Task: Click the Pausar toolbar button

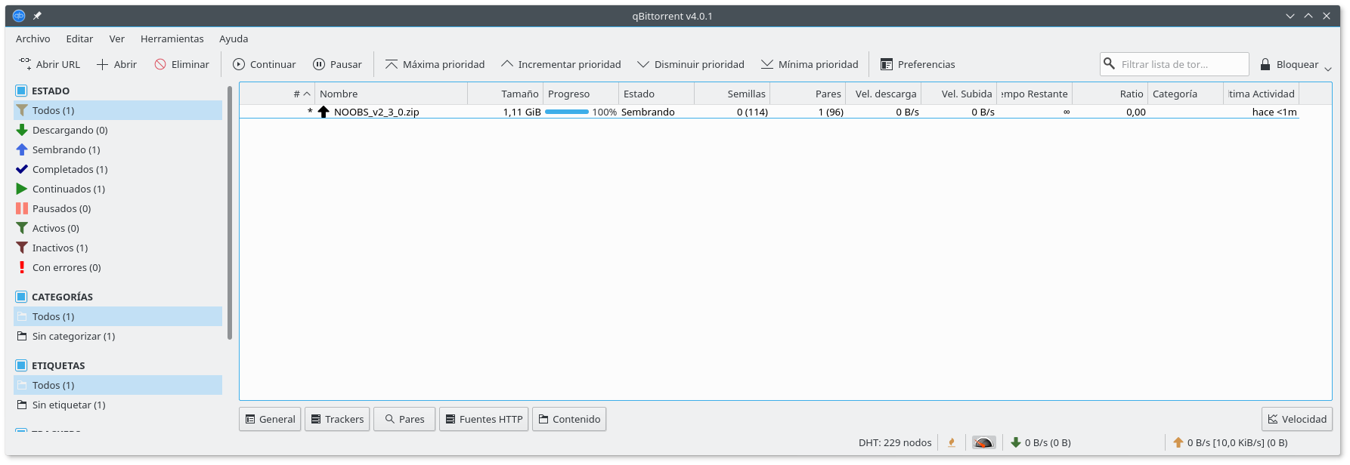Action: point(337,64)
